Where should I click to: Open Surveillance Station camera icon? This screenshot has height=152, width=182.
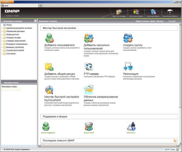pos(170,12)
